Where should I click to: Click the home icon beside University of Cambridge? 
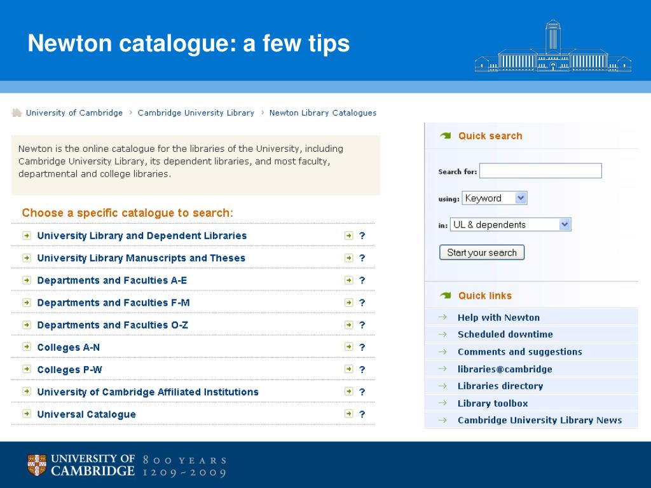pos(17,112)
